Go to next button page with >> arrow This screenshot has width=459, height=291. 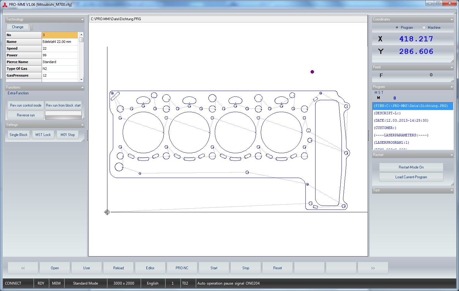click(x=373, y=268)
